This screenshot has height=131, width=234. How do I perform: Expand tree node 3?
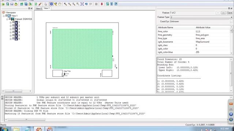11,29
